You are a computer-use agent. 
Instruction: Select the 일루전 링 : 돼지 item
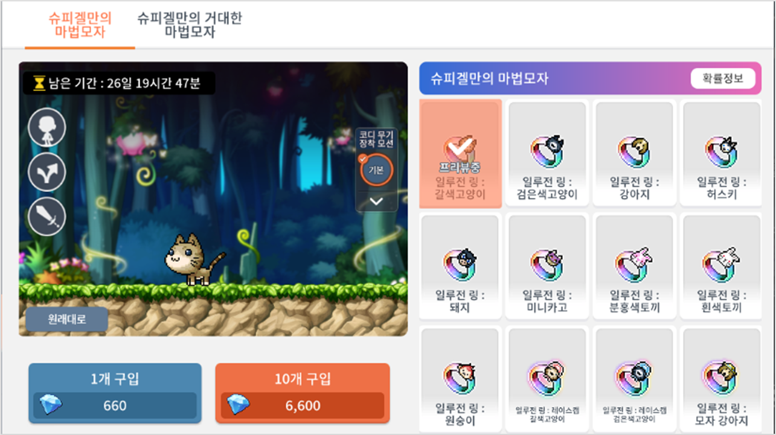pyautogui.click(x=461, y=266)
